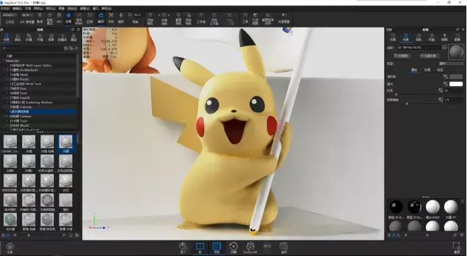The image size is (467, 256).
Task: Click the Render NURBS ribbon icon
Action: coord(79,18)
